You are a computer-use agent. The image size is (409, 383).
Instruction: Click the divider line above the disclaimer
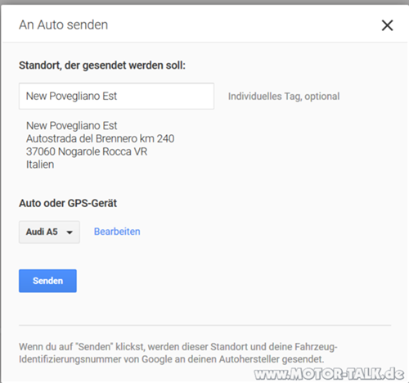coord(204,325)
